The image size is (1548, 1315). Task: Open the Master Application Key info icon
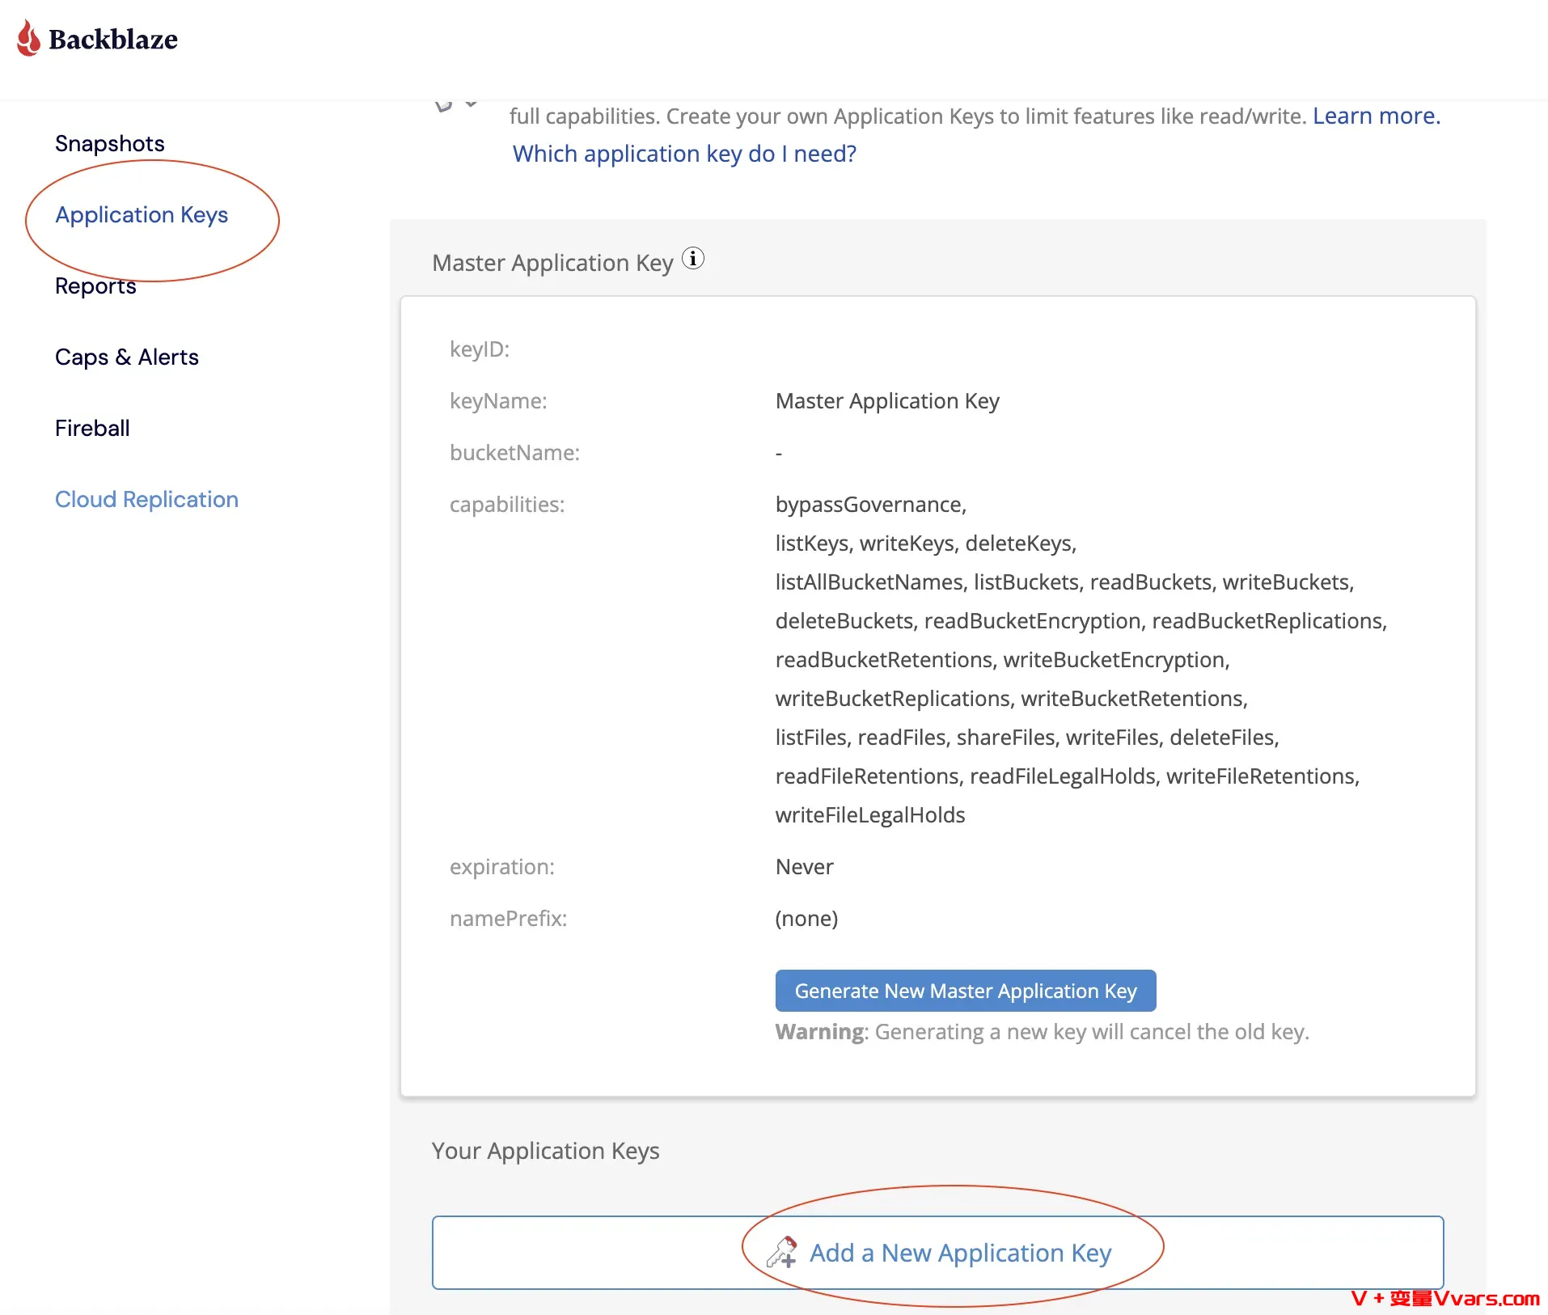(693, 259)
